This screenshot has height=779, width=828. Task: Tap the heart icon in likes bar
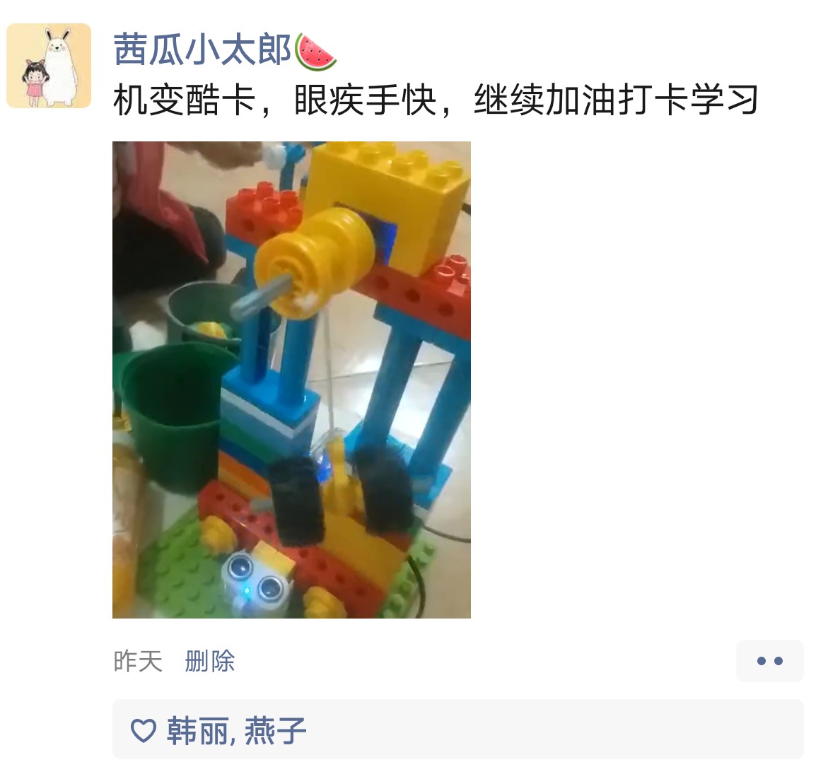143,730
